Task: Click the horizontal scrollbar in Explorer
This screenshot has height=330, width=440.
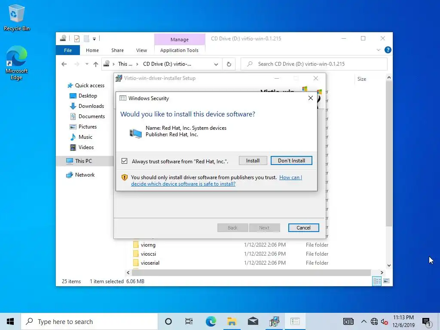Action: coord(251,272)
